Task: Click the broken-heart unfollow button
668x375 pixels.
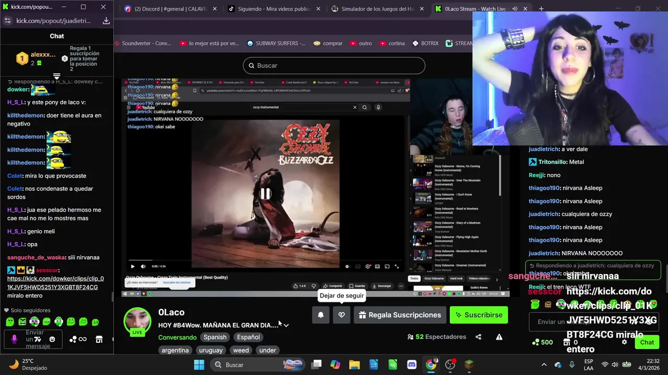Action: [341, 315]
